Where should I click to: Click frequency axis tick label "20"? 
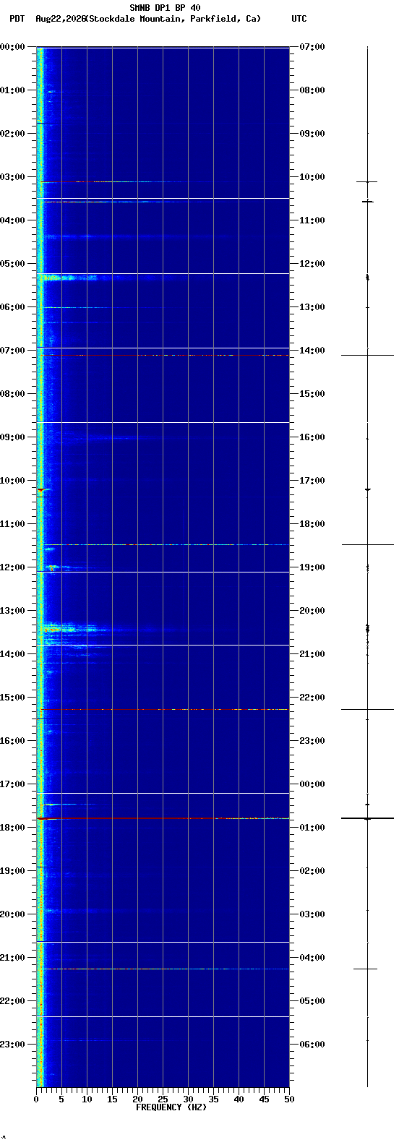click(x=137, y=1099)
